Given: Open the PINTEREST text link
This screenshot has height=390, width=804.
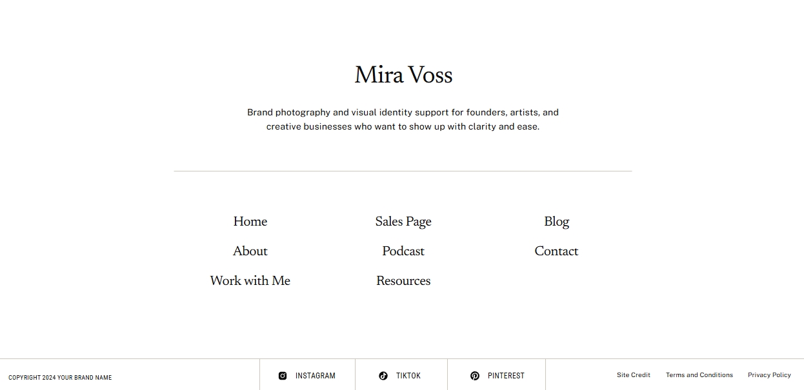Looking at the screenshot, I should (506, 376).
